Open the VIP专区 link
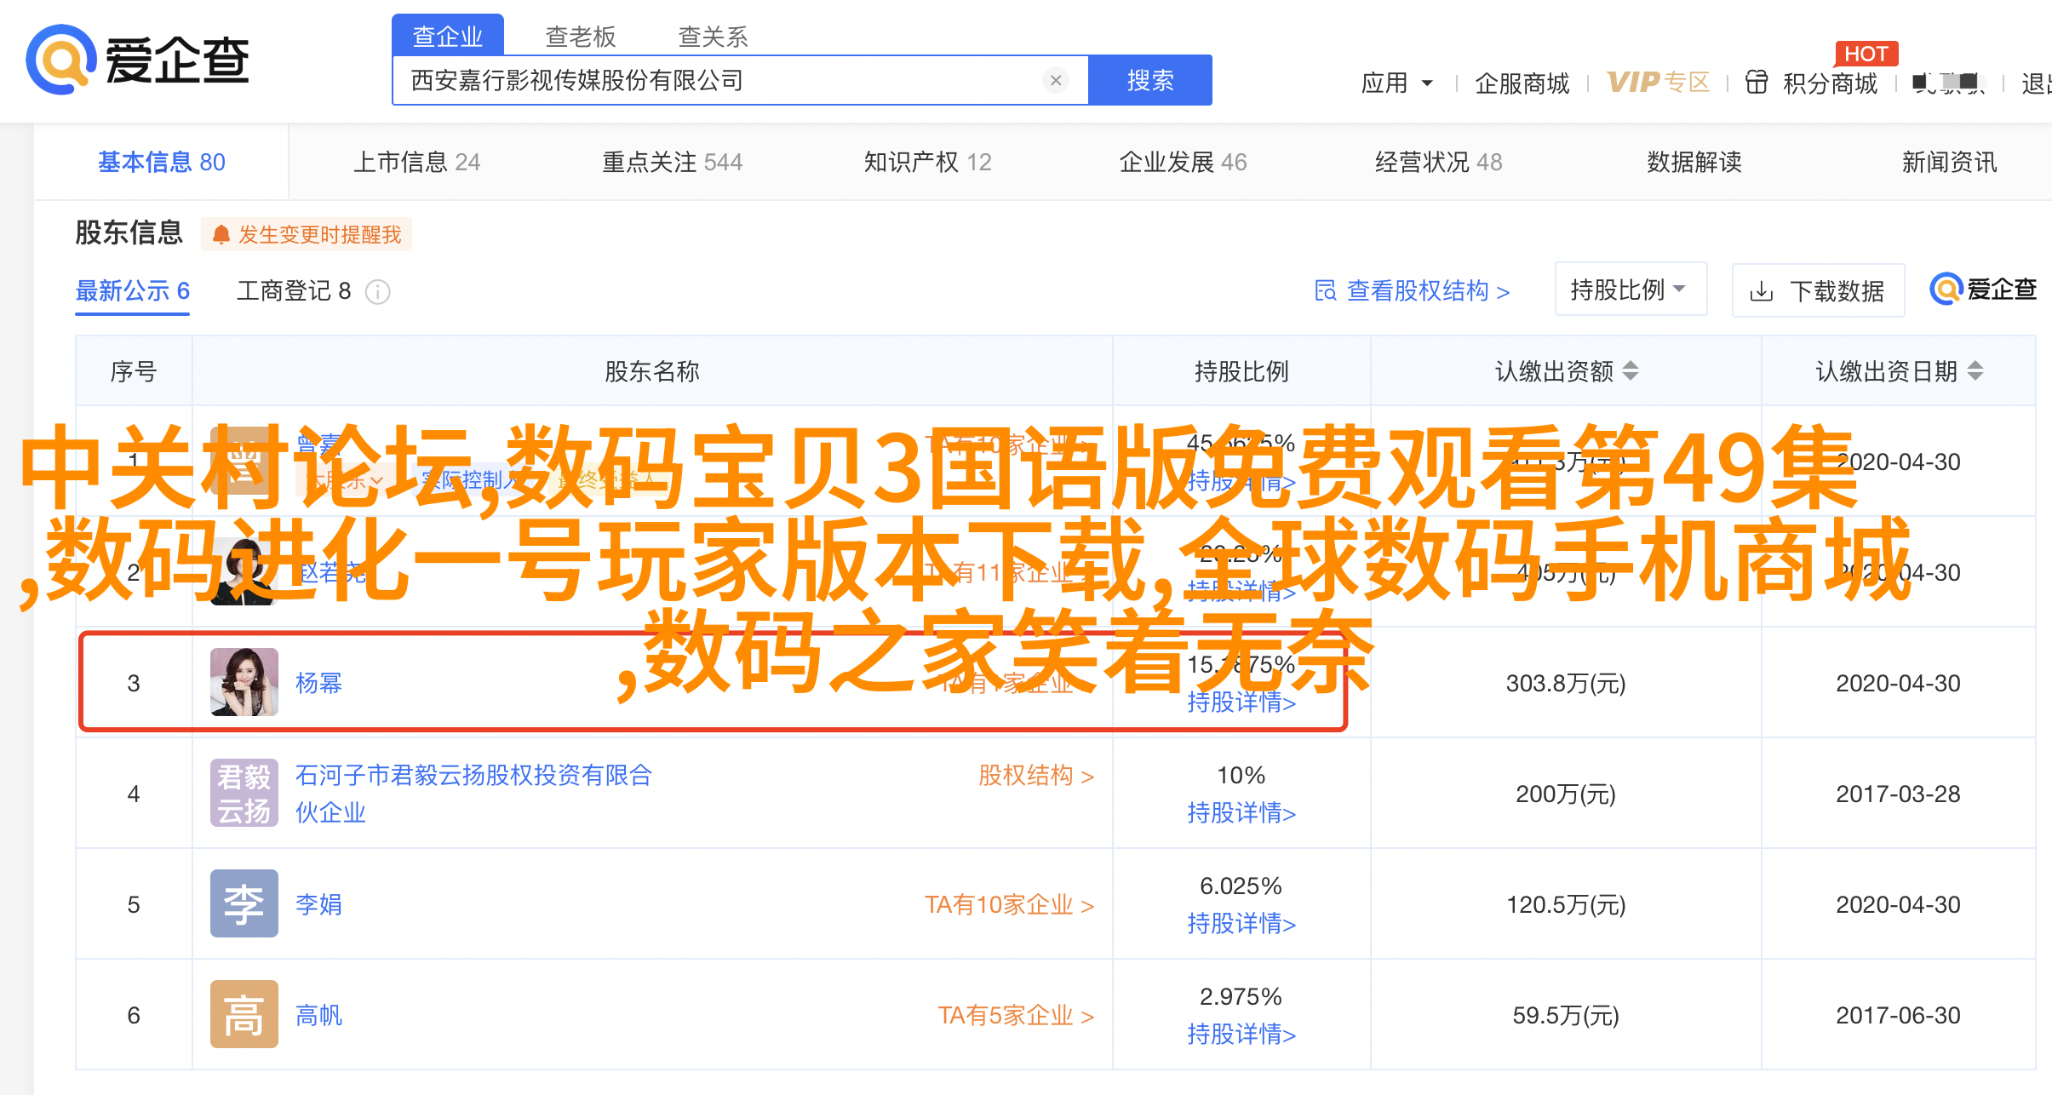The width and height of the screenshot is (2052, 1095). coord(1659,82)
